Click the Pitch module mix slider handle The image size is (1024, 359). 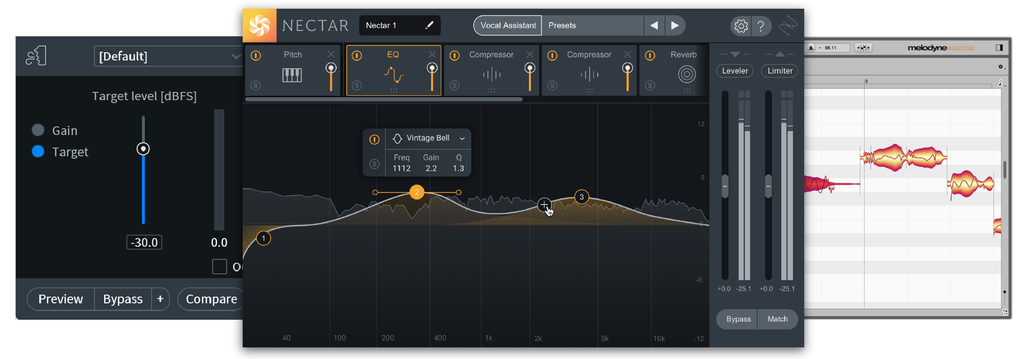[x=331, y=68]
